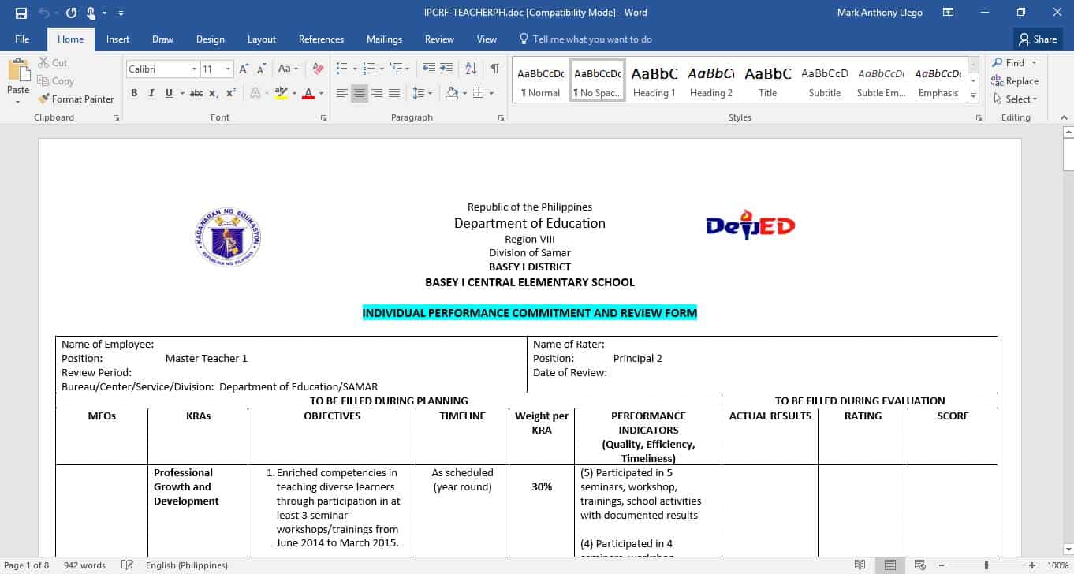
Task: Click the Replace button
Action: tap(1015, 80)
